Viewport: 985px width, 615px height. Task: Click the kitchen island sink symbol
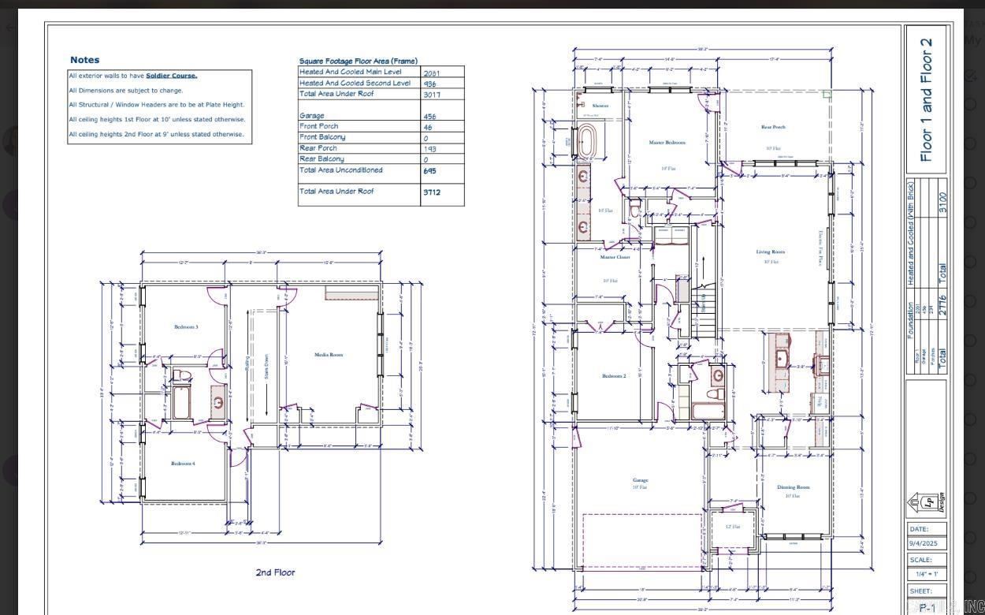[780, 360]
